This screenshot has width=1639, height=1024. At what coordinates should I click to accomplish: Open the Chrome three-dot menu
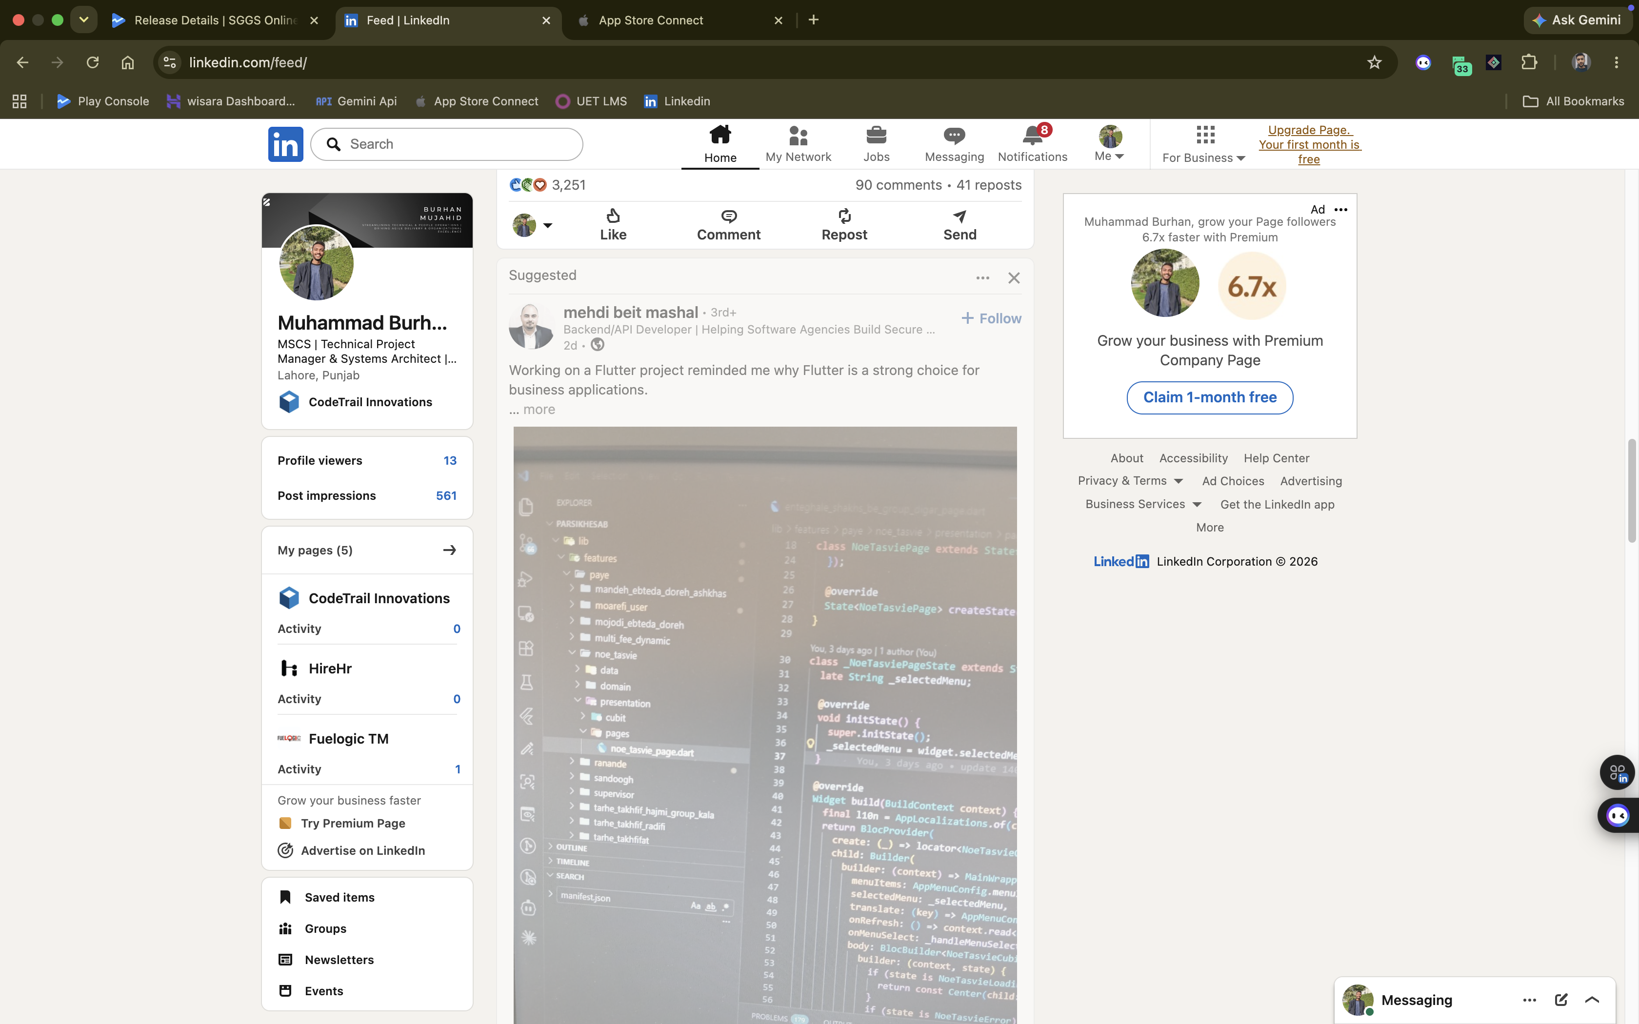pos(1616,62)
